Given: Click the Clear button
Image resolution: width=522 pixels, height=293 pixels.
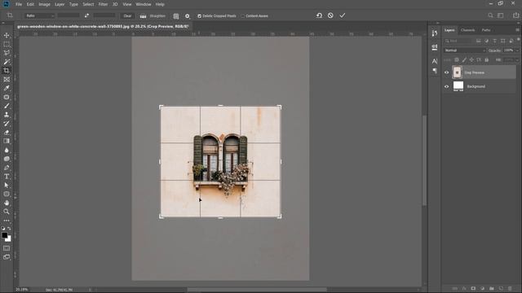Looking at the screenshot, I should 127,16.
